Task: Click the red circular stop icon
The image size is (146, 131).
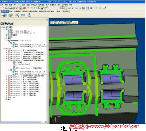Action: point(24,8)
